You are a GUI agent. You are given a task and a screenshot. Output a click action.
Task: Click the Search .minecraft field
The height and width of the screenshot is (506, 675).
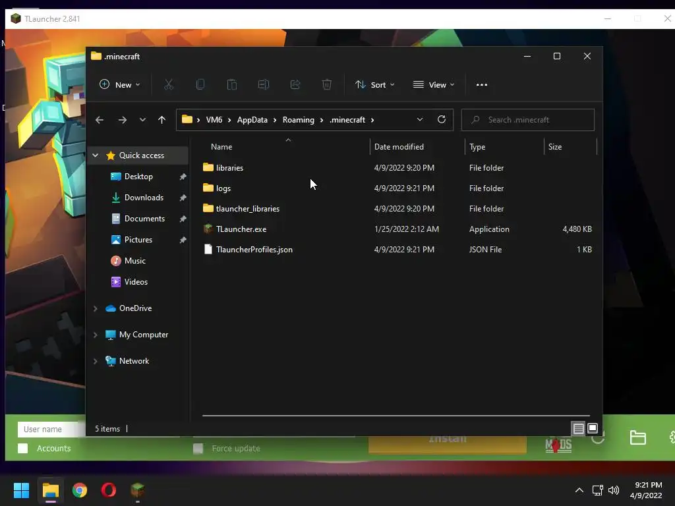pyautogui.click(x=528, y=120)
